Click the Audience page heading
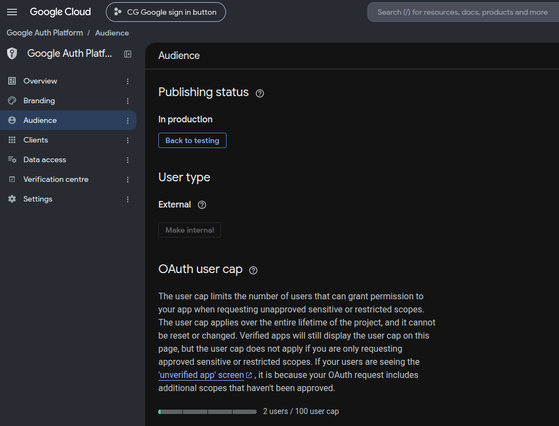Screen dimensions: 559x426 point(179,56)
